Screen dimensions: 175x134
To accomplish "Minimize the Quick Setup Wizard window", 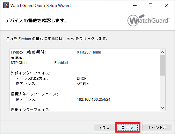I will click(x=135, y=5).
